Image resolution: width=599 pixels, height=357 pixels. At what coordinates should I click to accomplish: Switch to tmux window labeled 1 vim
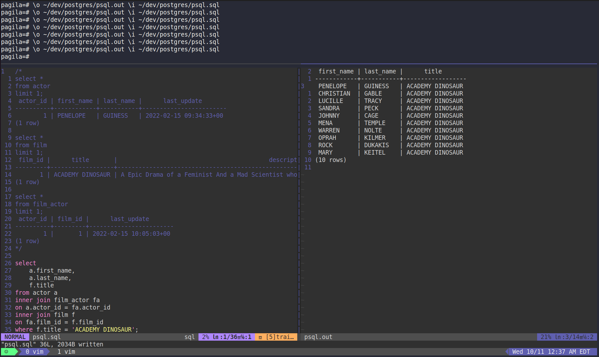[66, 352]
